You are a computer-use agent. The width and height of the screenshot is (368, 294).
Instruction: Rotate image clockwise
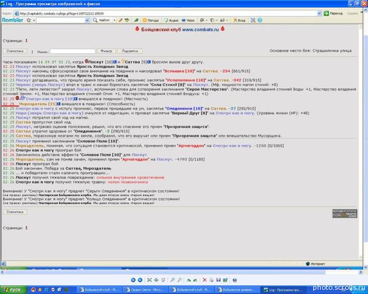click(x=188, y=280)
